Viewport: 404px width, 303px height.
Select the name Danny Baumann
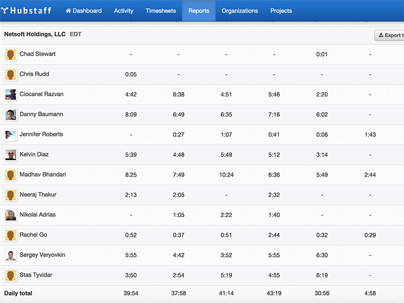41,114
